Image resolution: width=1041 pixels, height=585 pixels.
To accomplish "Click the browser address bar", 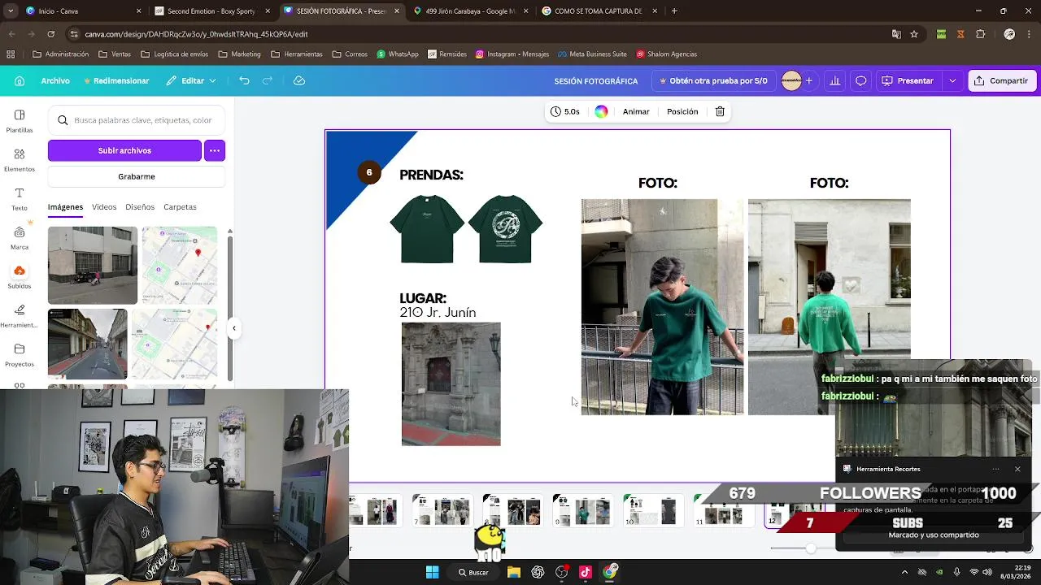I will click(x=480, y=34).
